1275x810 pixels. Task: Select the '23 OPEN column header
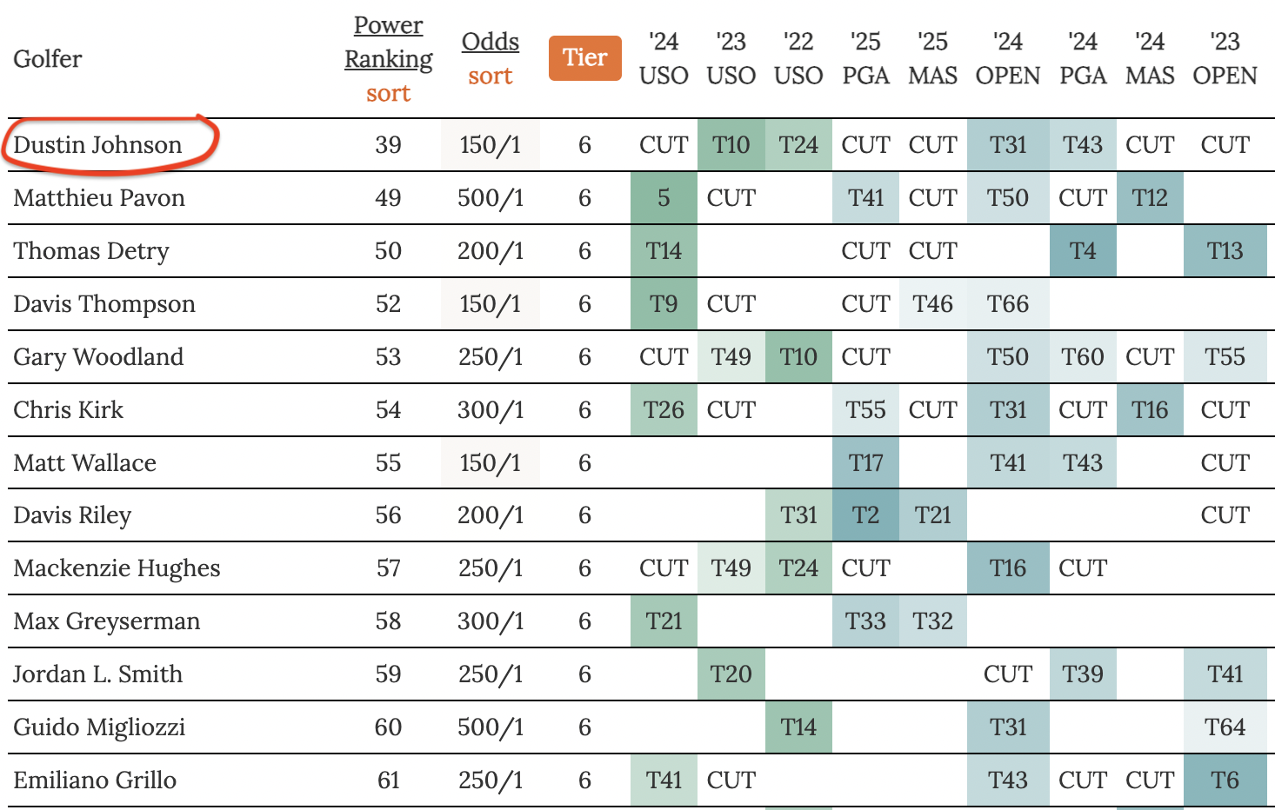(x=1225, y=58)
